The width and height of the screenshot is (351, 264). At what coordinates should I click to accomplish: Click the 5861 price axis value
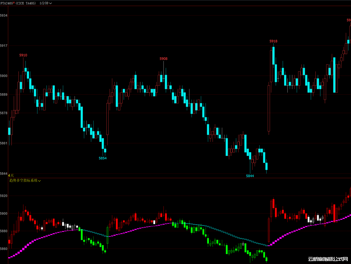(4, 143)
